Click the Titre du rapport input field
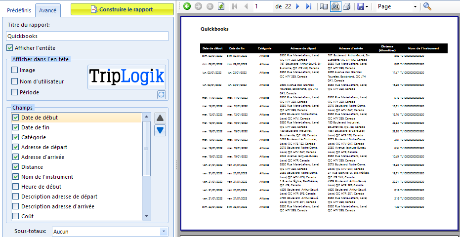 click(x=87, y=36)
